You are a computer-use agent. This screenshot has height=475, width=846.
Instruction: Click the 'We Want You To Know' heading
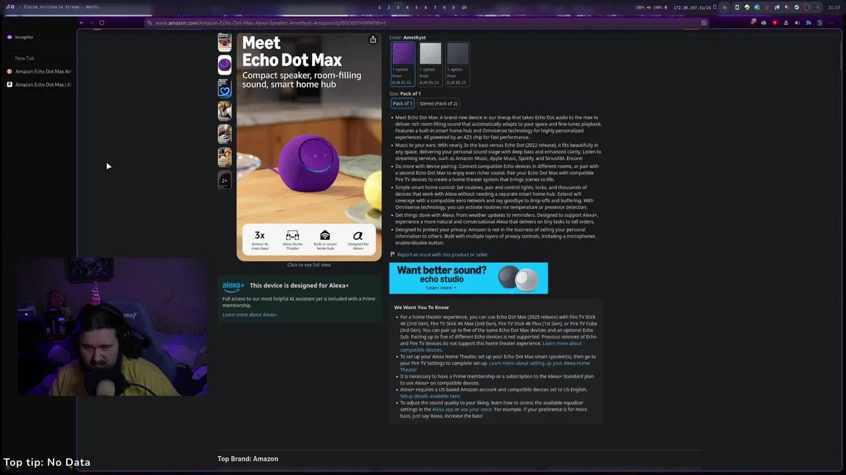click(x=421, y=307)
